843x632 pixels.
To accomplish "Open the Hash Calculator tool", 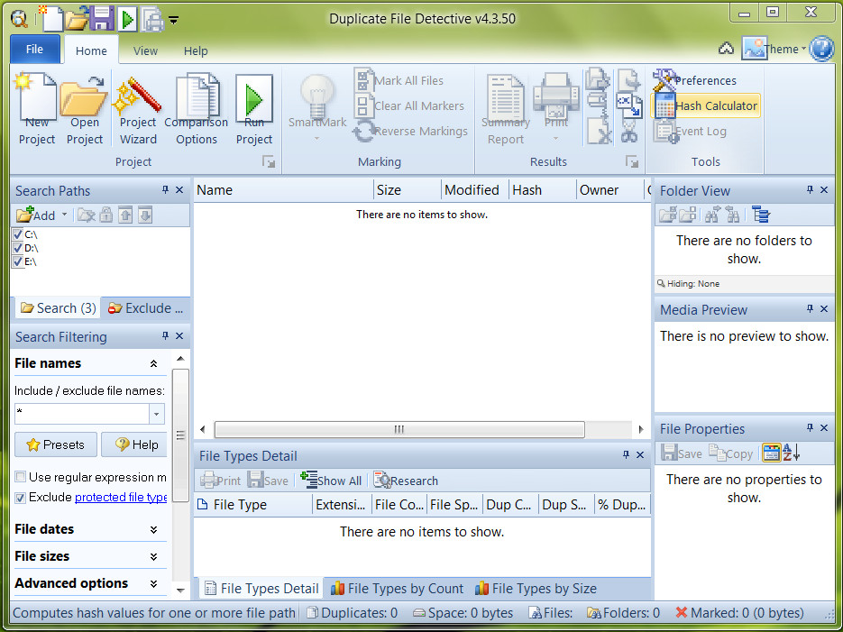I will 705,105.
